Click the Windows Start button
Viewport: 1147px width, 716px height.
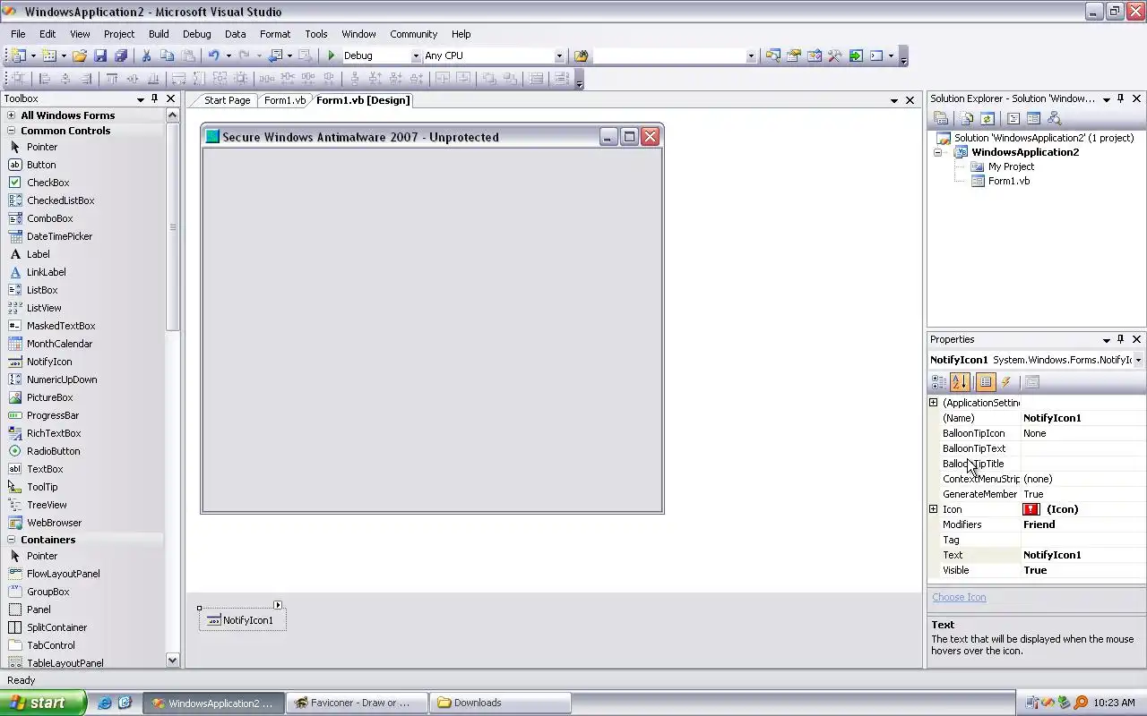click(42, 703)
